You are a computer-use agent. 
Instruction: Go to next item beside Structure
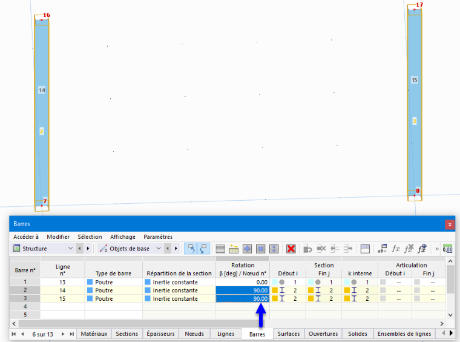click(88, 249)
